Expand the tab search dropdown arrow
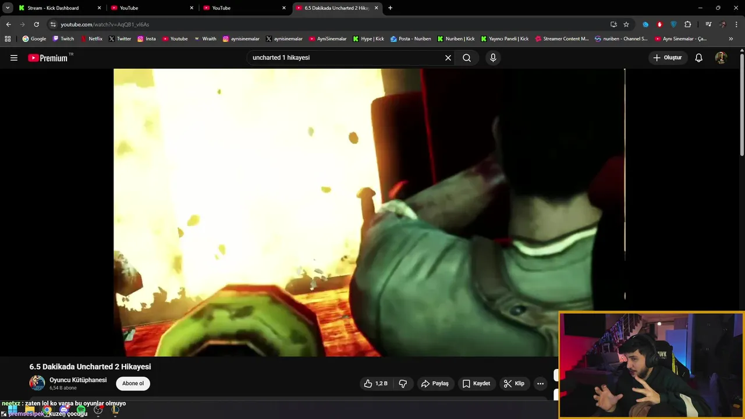The height and width of the screenshot is (419, 745). (8, 8)
